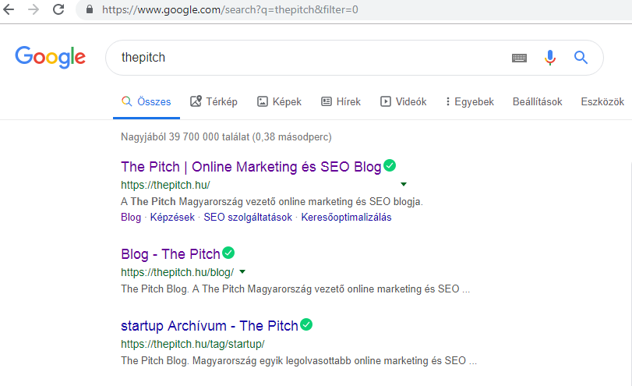Open the startup Archívum - The Pitch result
The height and width of the screenshot is (386, 632).
coord(210,325)
